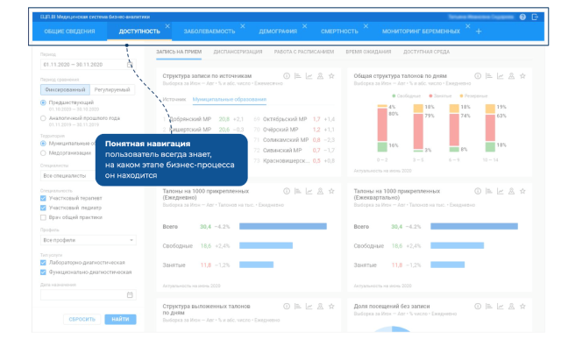Switch to the Демография tab
Screen dimensions: 561x353
pos(278,32)
